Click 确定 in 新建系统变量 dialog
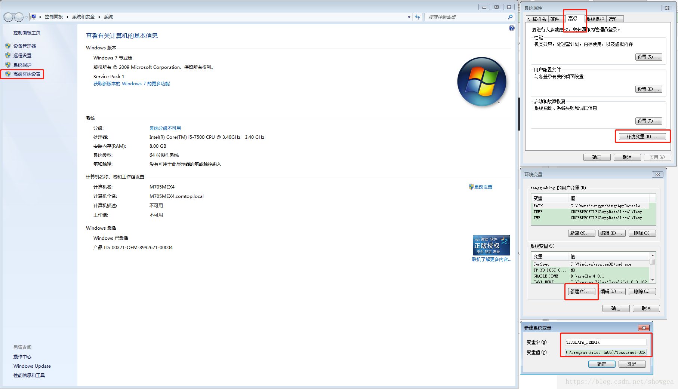 pos(602,364)
